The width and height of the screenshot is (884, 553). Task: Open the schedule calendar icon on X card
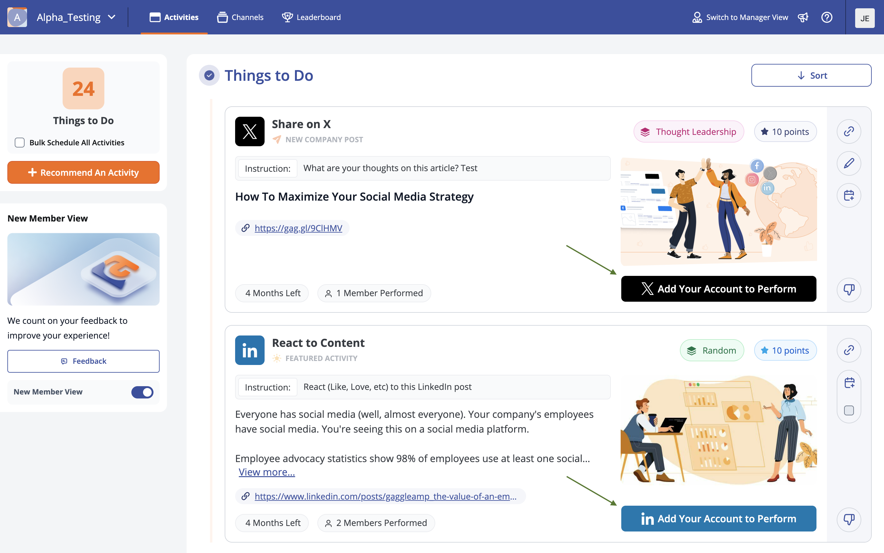coord(849,195)
